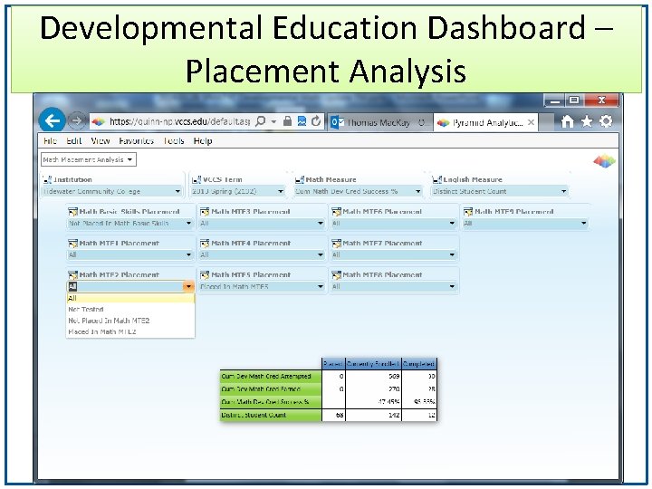Open browser settings gear icon

(606, 121)
